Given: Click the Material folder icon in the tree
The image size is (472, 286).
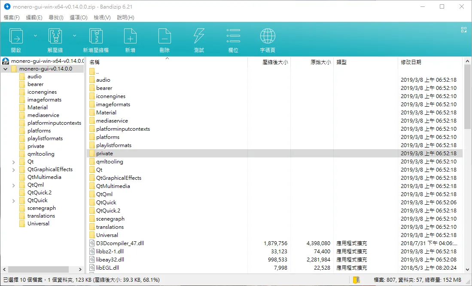Looking at the screenshot, I should pyautogui.click(x=22, y=107).
